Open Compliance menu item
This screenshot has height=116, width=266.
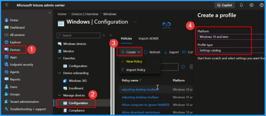tap(74, 111)
